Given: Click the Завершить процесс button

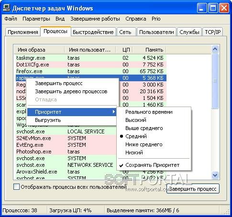Looking at the screenshot, I should tap(193, 189).
